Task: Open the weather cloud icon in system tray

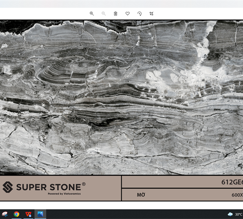Action: coord(230,214)
